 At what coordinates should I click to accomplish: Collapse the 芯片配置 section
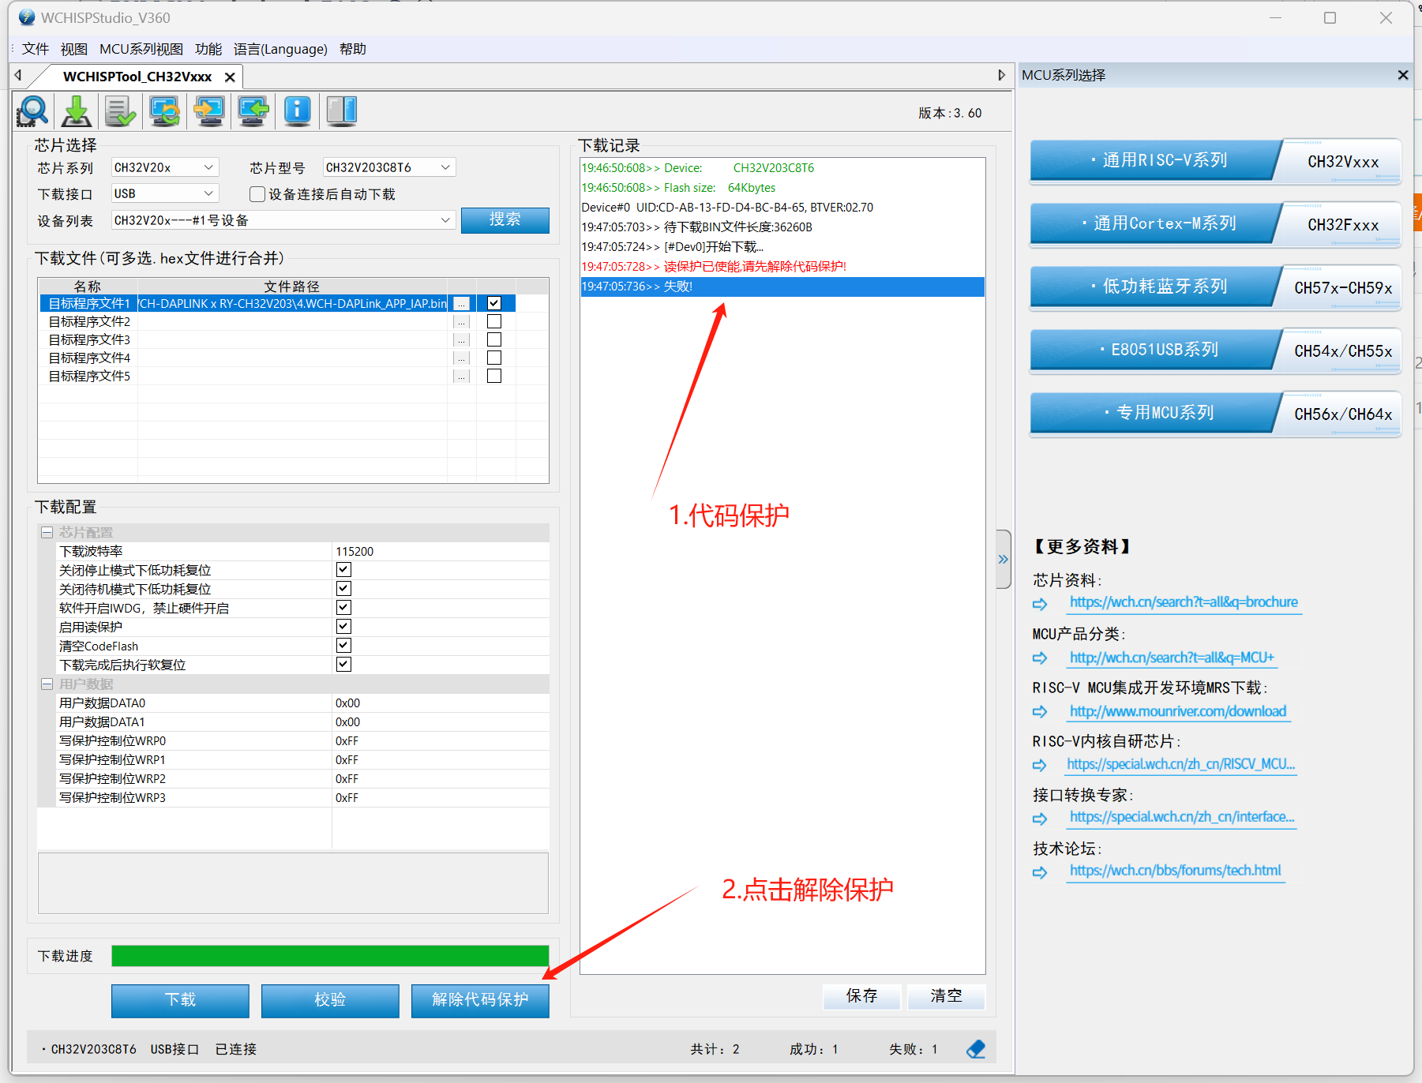click(47, 533)
